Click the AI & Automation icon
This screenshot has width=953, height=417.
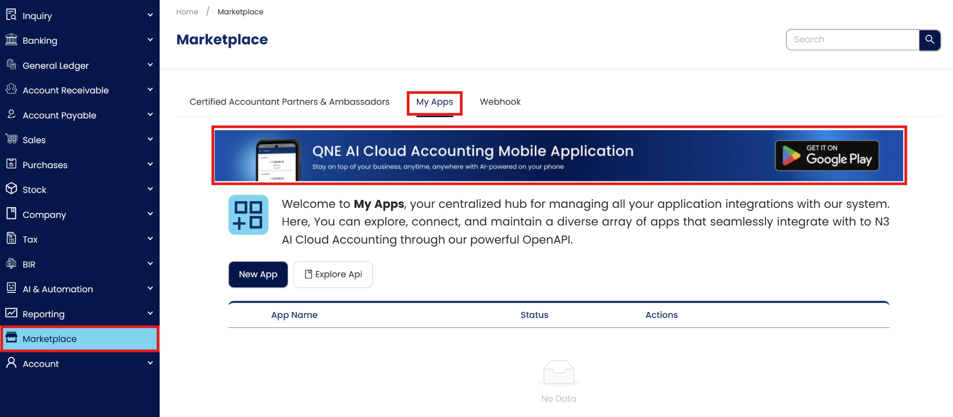[11, 288]
